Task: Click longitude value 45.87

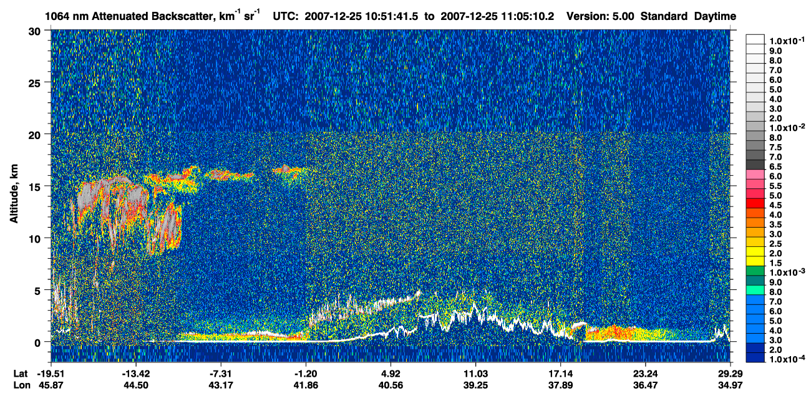Action: [51, 385]
